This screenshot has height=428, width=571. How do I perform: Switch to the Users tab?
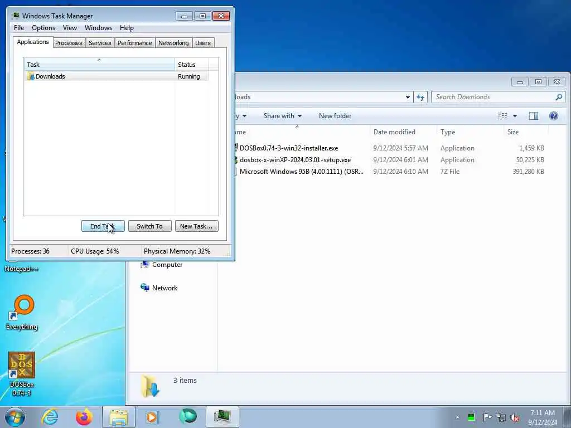(203, 43)
